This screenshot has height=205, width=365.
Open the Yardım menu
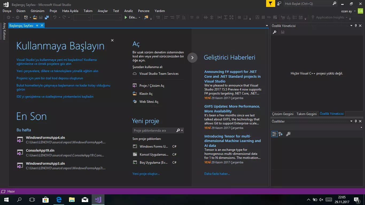160,11
